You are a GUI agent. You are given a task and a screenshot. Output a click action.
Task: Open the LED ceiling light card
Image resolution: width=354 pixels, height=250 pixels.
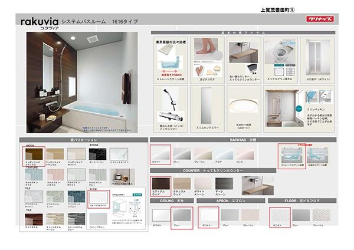coord(244,108)
